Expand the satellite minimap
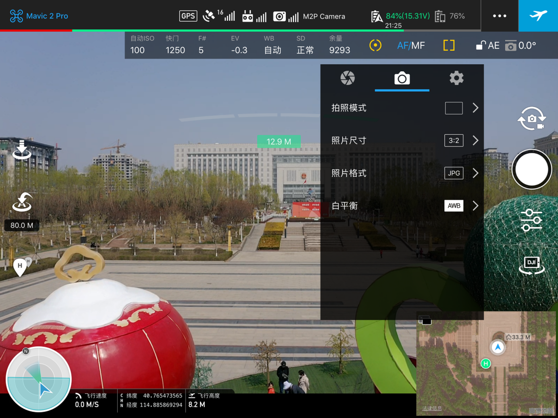This screenshot has height=418, width=558. [486, 364]
